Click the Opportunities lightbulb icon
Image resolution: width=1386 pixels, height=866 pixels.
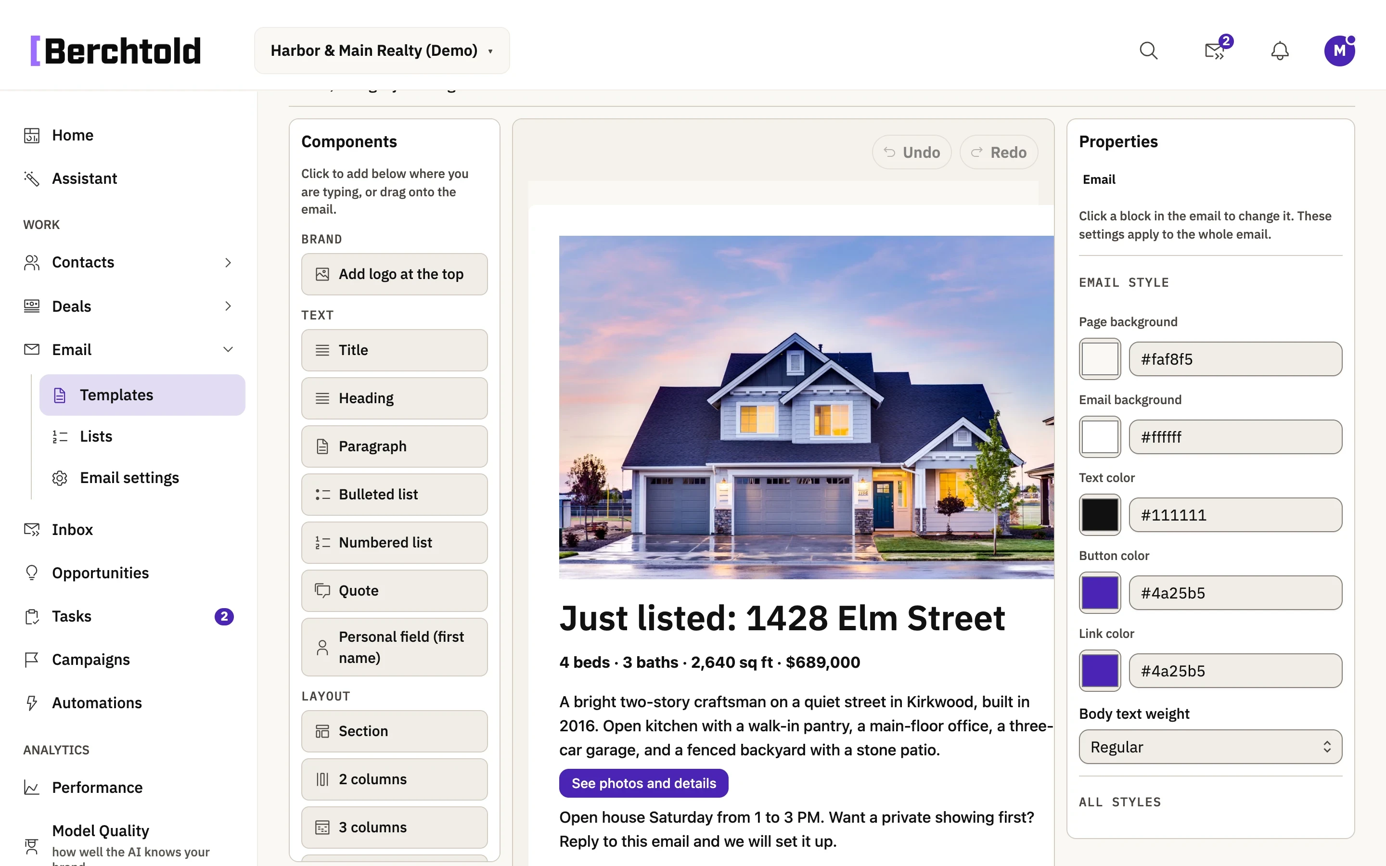pos(31,573)
